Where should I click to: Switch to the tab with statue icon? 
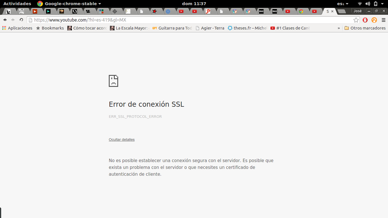pyautogui.click(x=8, y=11)
